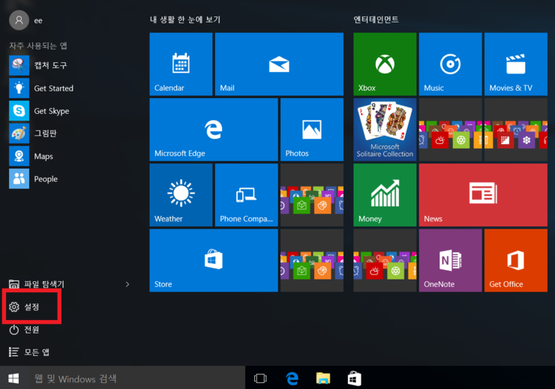This screenshot has width=555, height=389.
Task: Click the 자주 사용되는 앱 heading
Action: pos(37,46)
